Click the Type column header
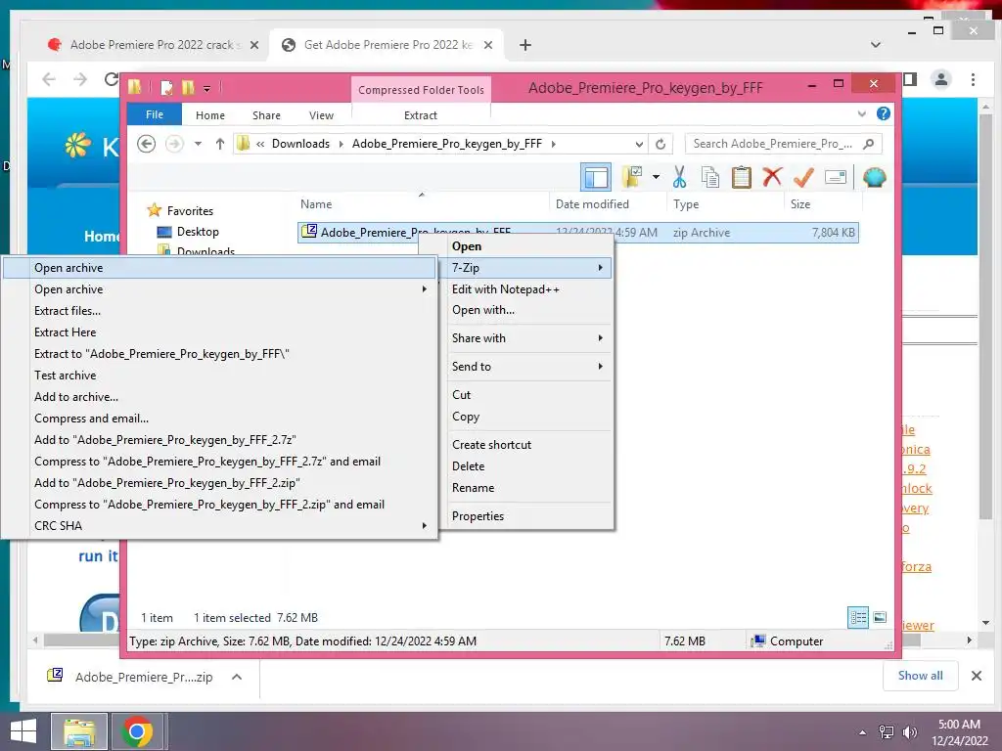The image size is (1002, 751). pos(725,204)
